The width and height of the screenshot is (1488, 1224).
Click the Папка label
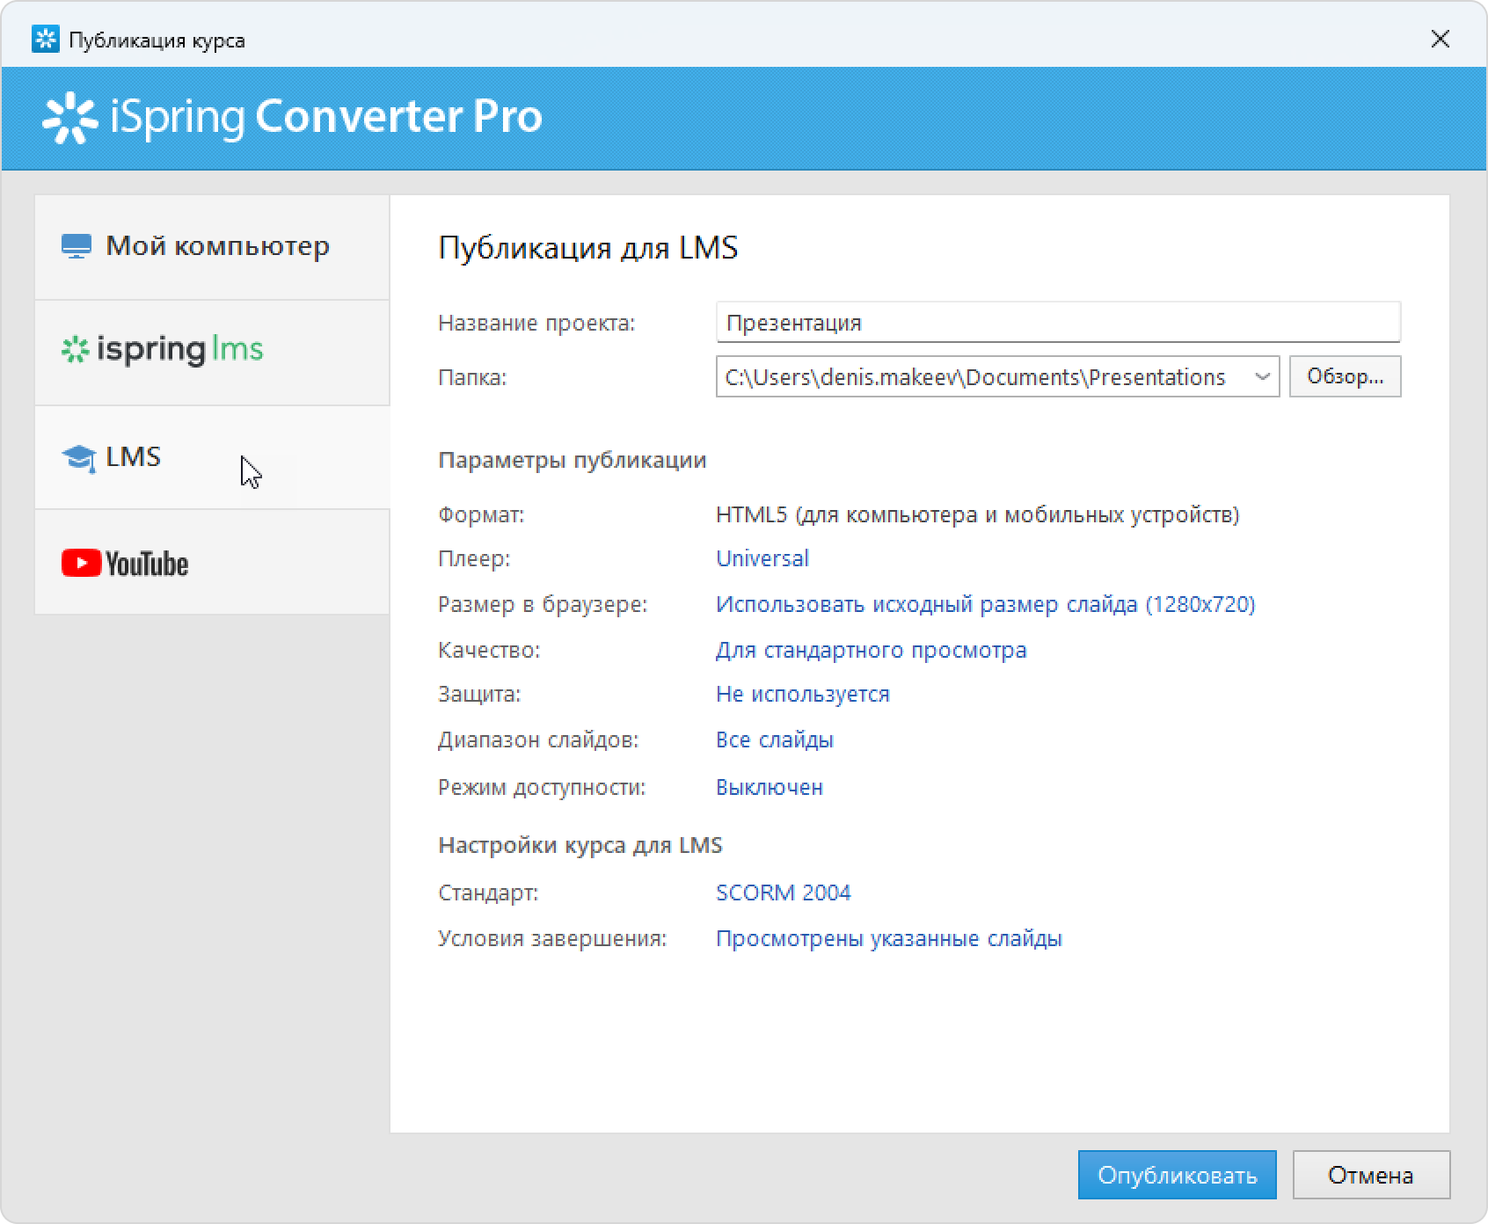pos(472,377)
